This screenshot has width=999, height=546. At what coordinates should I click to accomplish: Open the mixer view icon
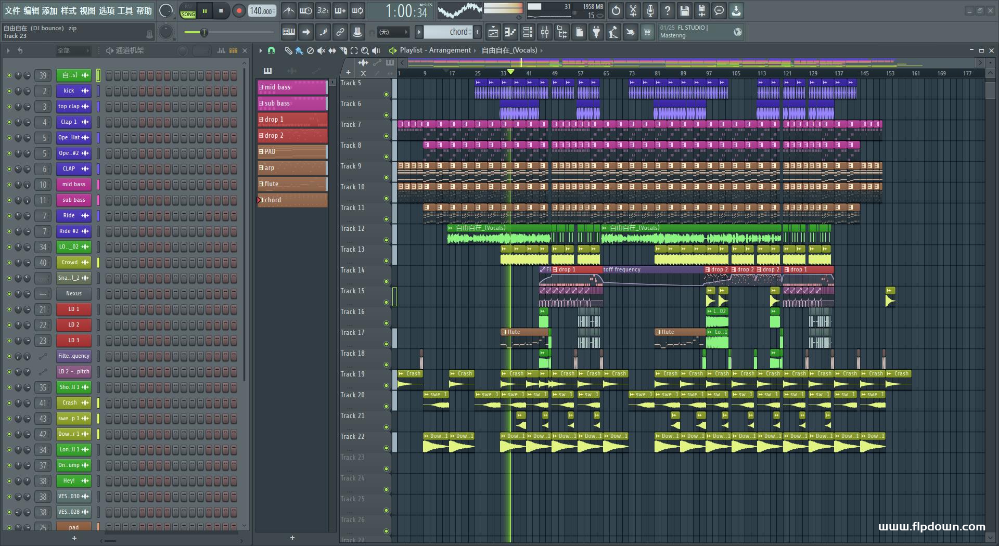[544, 32]
